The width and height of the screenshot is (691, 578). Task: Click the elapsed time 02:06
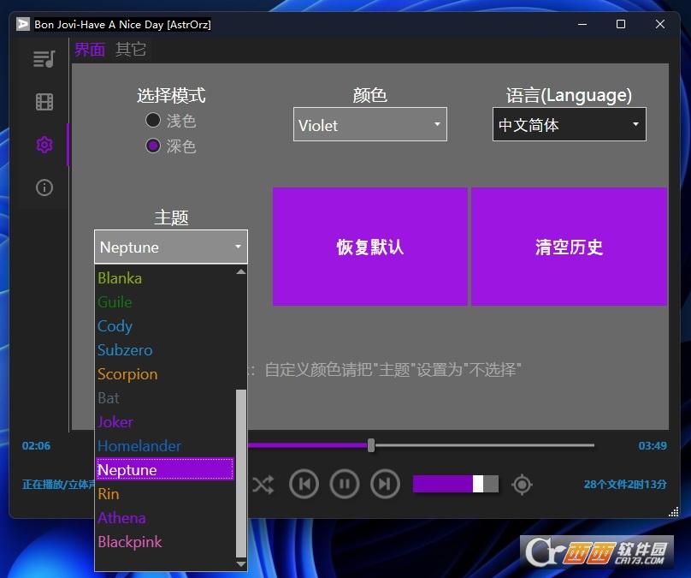36,445
